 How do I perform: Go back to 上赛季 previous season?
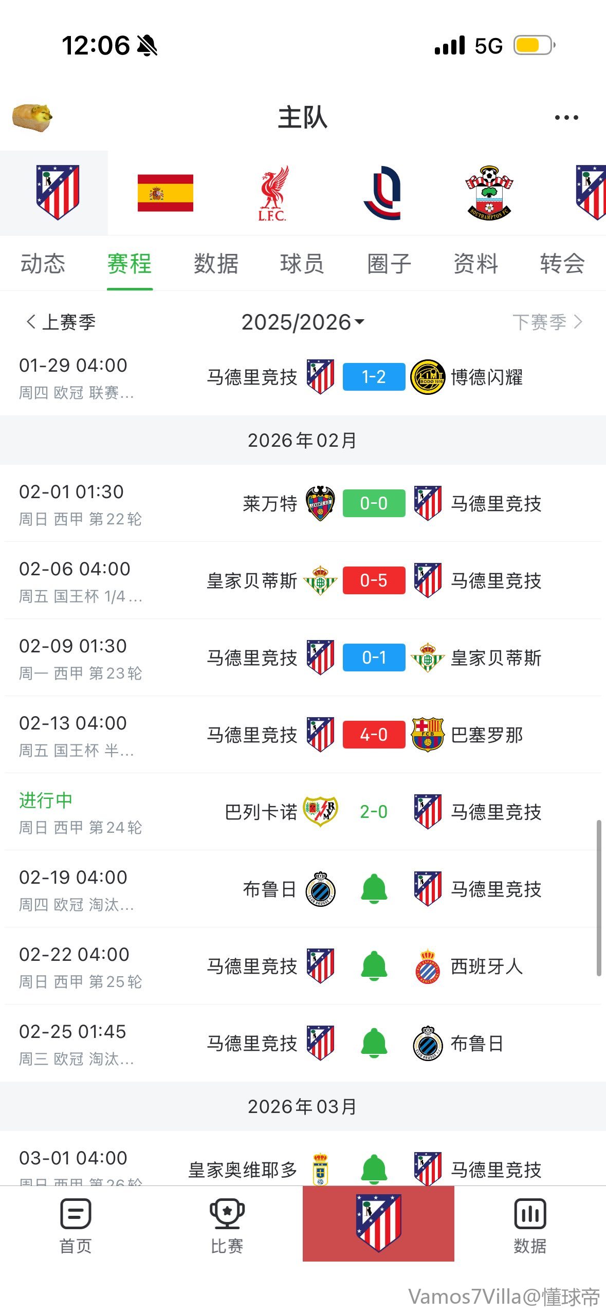click(x=61, y=322)
